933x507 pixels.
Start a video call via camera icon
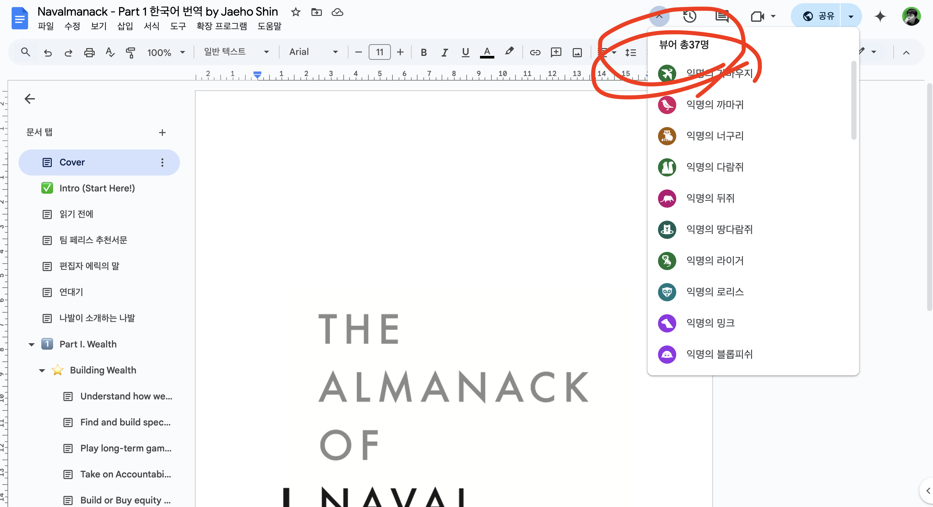pos(758,16)
